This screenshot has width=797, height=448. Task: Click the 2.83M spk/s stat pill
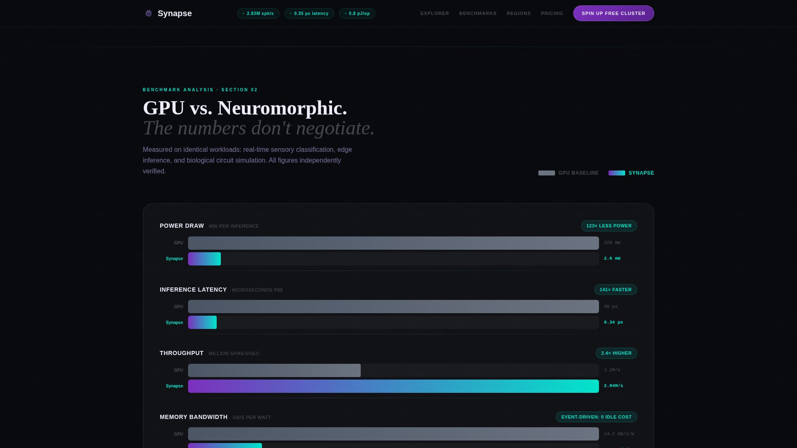[258, 13]
